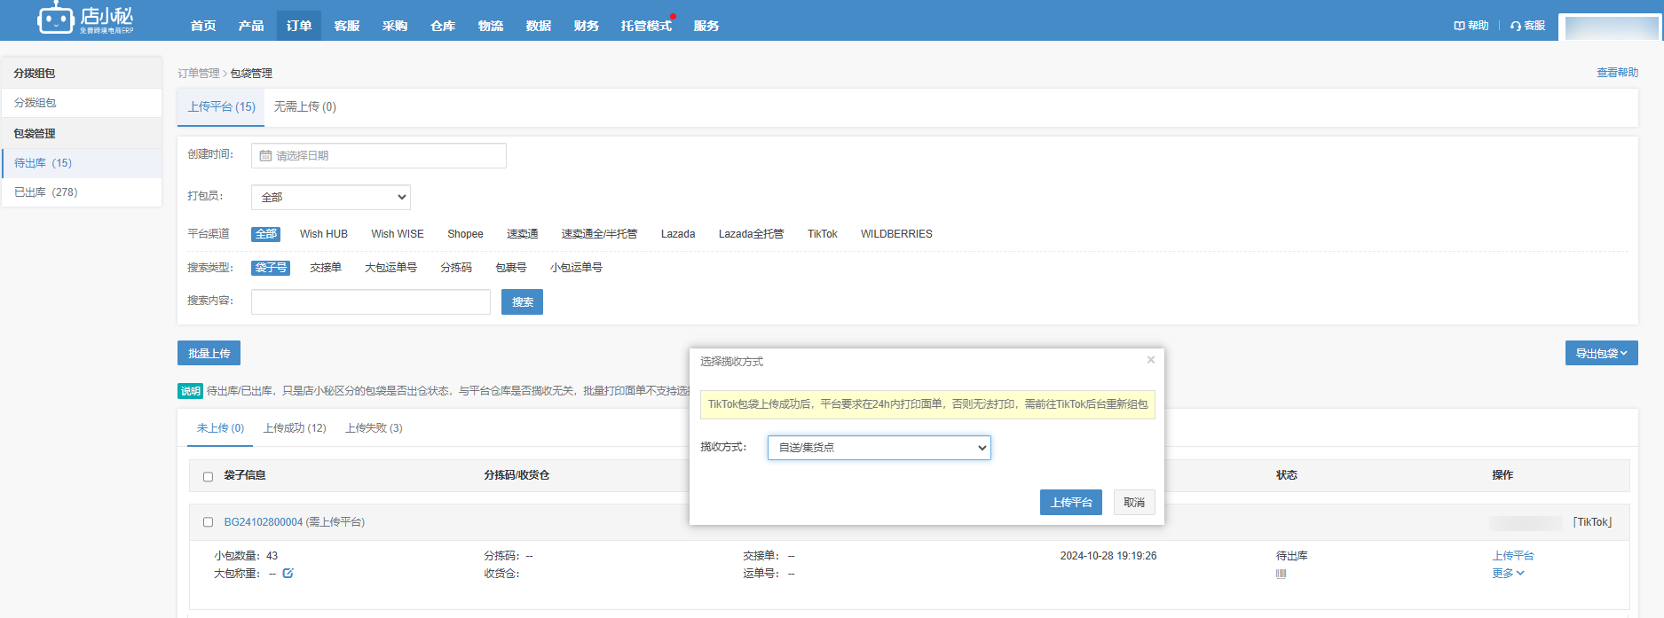Click the 搜索 button
The height and width of the screenshot is (618, 1664).
click(522, 302)
